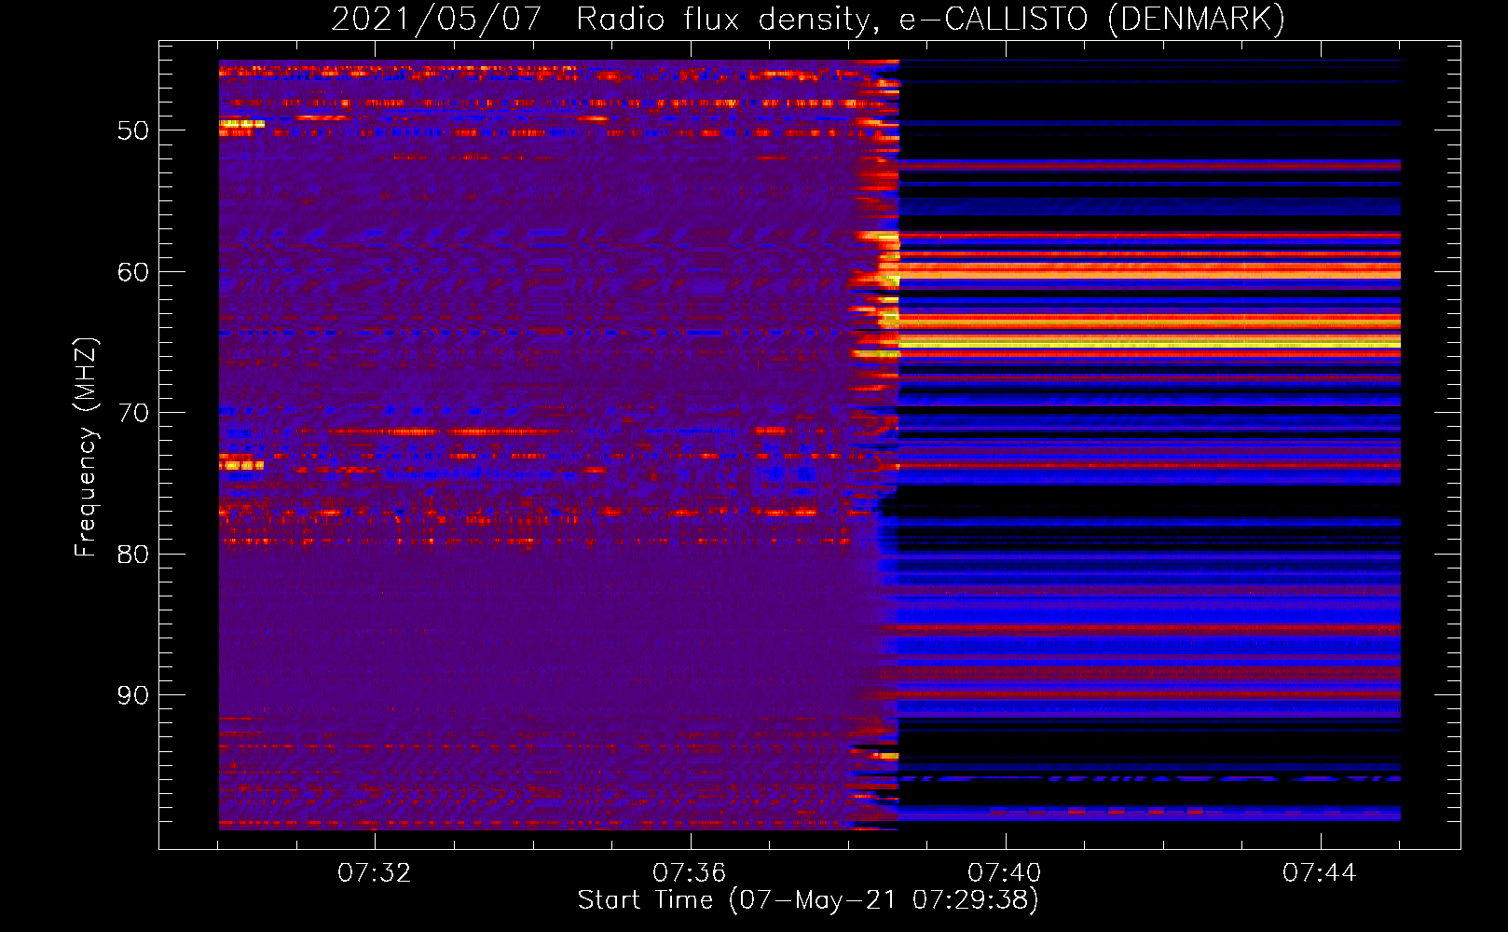
Task: Click the 50 frequency tick label
Action: click(133, 130)
